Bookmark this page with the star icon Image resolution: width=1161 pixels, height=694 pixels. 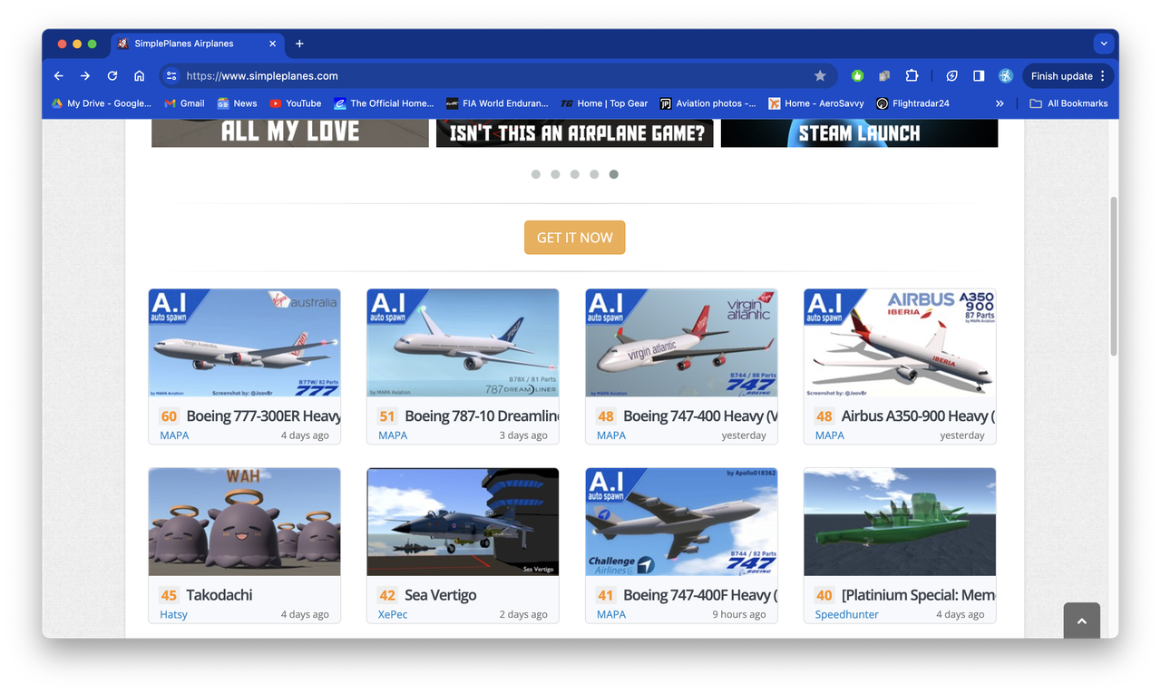coord(820,76)
